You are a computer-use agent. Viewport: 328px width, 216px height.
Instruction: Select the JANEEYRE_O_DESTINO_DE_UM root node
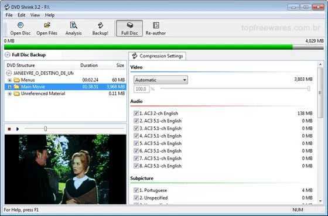click(x=43, y=73)
